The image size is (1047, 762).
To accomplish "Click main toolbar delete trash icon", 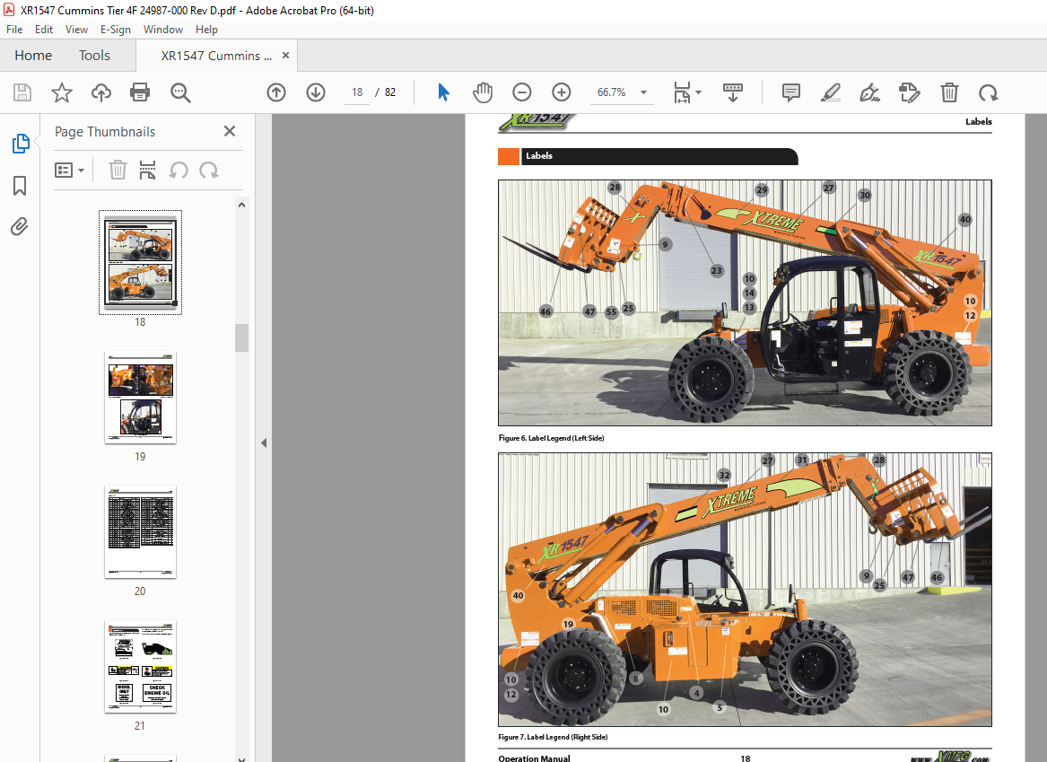I will click(949, 92).
